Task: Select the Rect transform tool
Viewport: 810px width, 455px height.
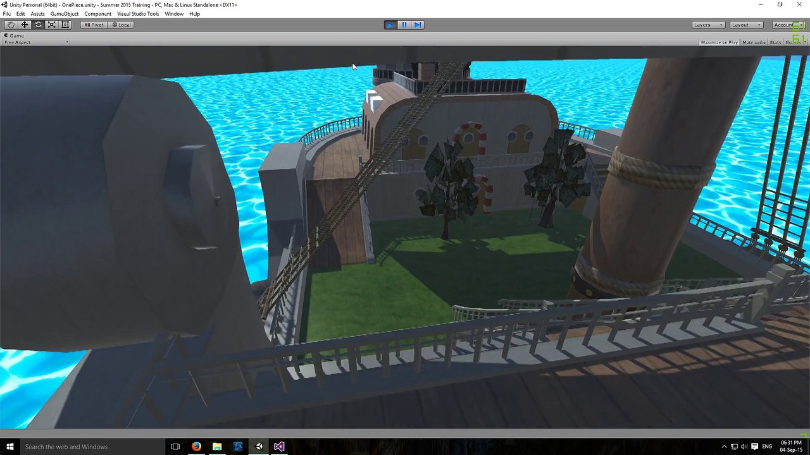Action: (x=65, y=25)
